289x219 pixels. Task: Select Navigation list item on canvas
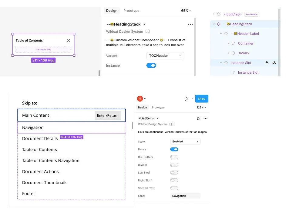point(72,128)
